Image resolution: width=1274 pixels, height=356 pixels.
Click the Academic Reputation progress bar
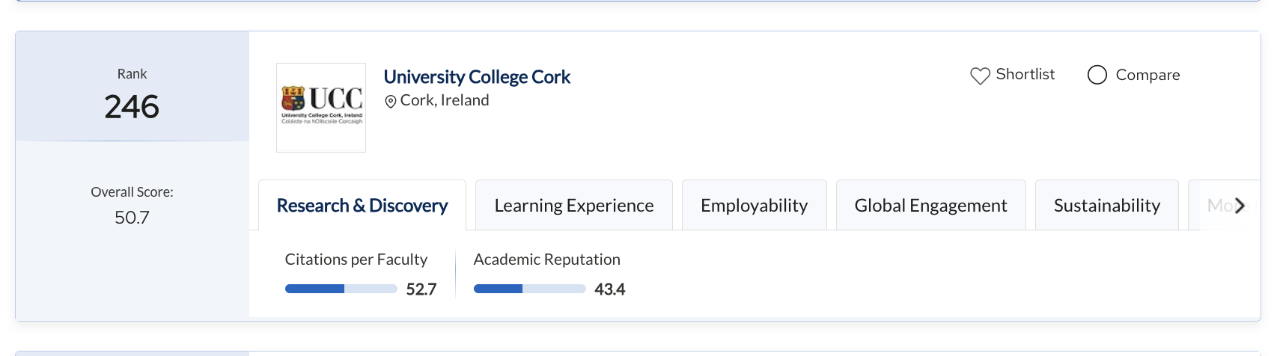530,289
